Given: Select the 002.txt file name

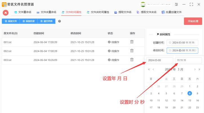Looking at the screenshot, I should (8, 51).
